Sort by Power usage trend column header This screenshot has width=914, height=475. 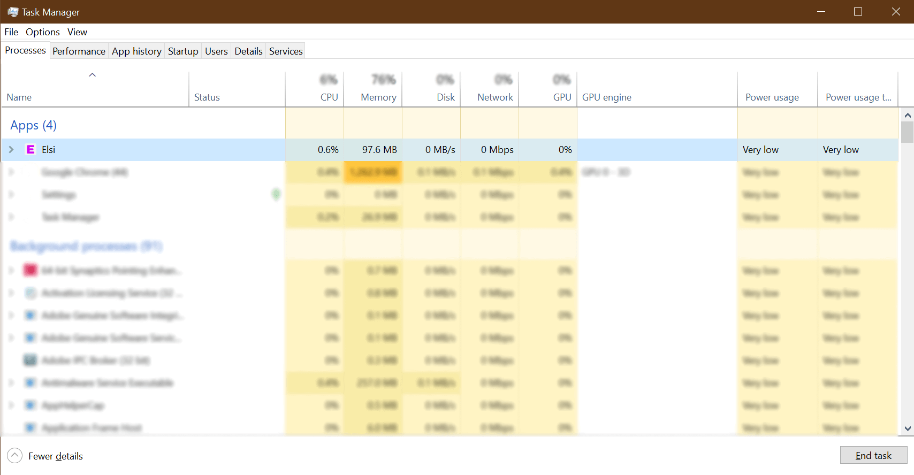(858, 89)
